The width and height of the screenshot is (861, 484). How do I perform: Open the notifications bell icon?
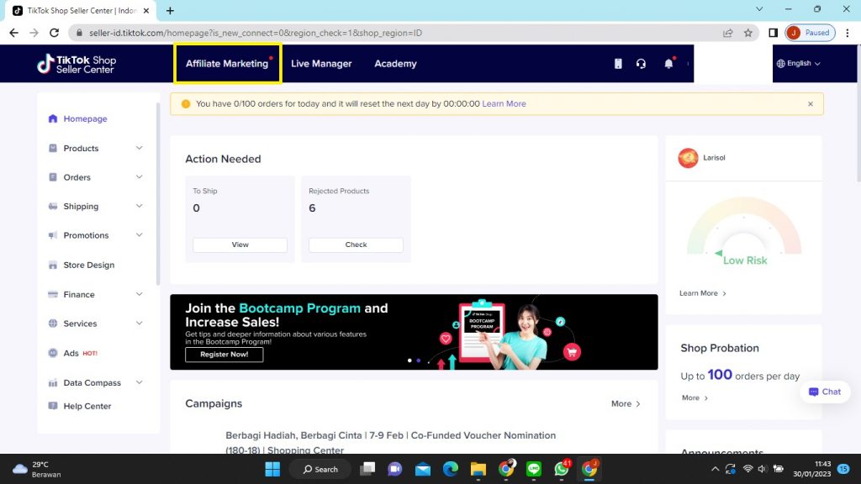click(x=668, y=64)
